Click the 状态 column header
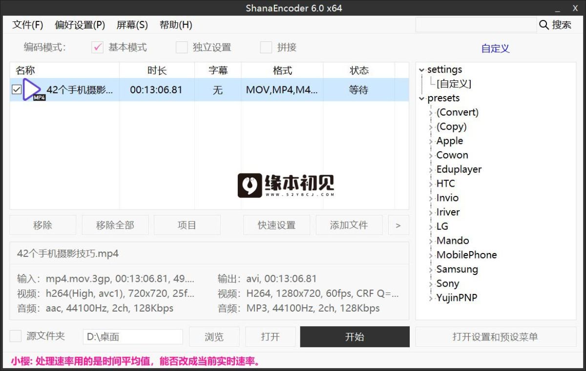The image size is (586, 371). (x=359, y=71)
